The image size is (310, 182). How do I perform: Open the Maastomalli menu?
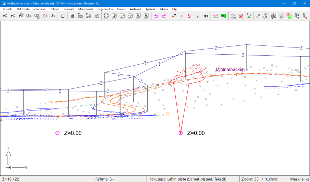pyautogui.click(x=86, y=9)
